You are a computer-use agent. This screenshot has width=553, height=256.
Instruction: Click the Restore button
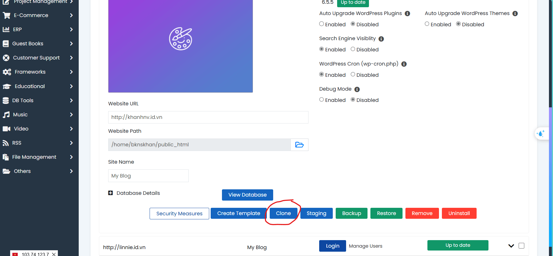[x=386, y=213]
